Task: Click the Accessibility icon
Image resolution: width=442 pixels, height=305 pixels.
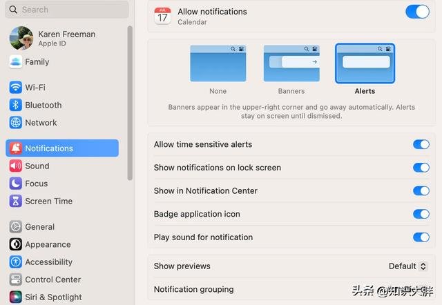Action: pyautogui.click(x=15, y=262)
